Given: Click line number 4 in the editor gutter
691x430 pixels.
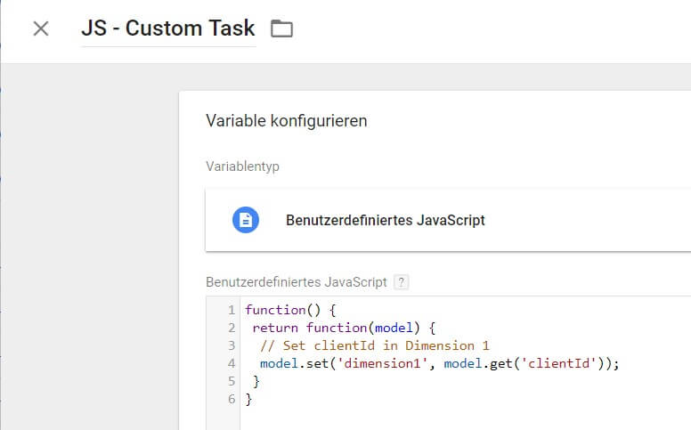Looking at the screenshot, I should click(x=232, y=363).
